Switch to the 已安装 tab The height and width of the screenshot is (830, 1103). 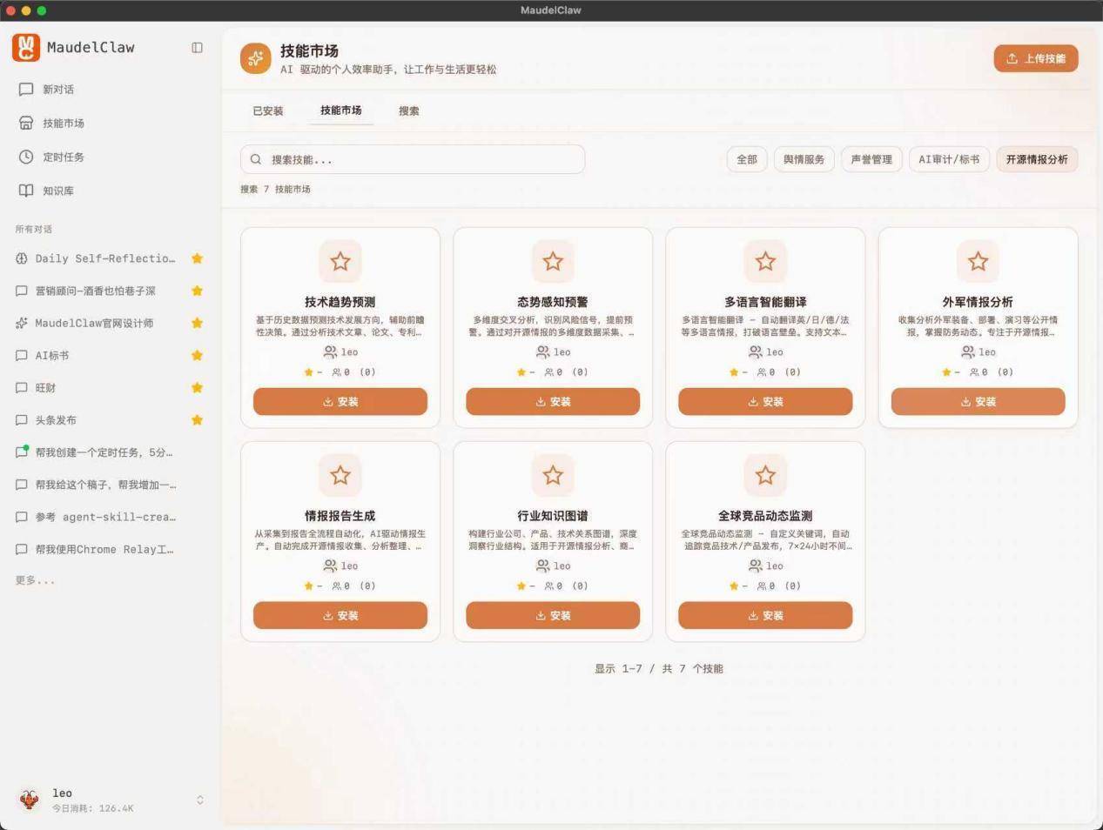pos(268,111)
